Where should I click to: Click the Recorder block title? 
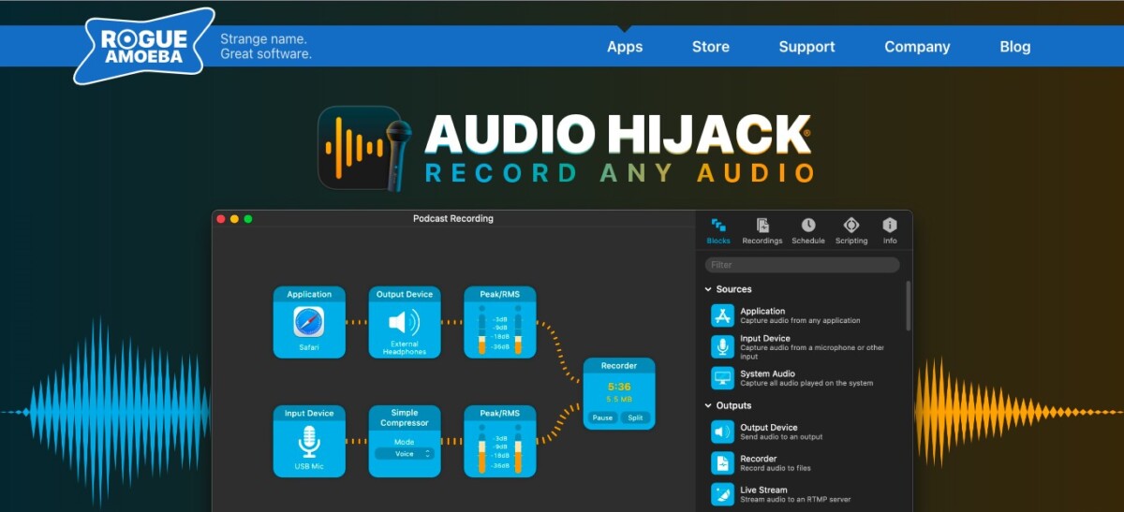[619, 366]
